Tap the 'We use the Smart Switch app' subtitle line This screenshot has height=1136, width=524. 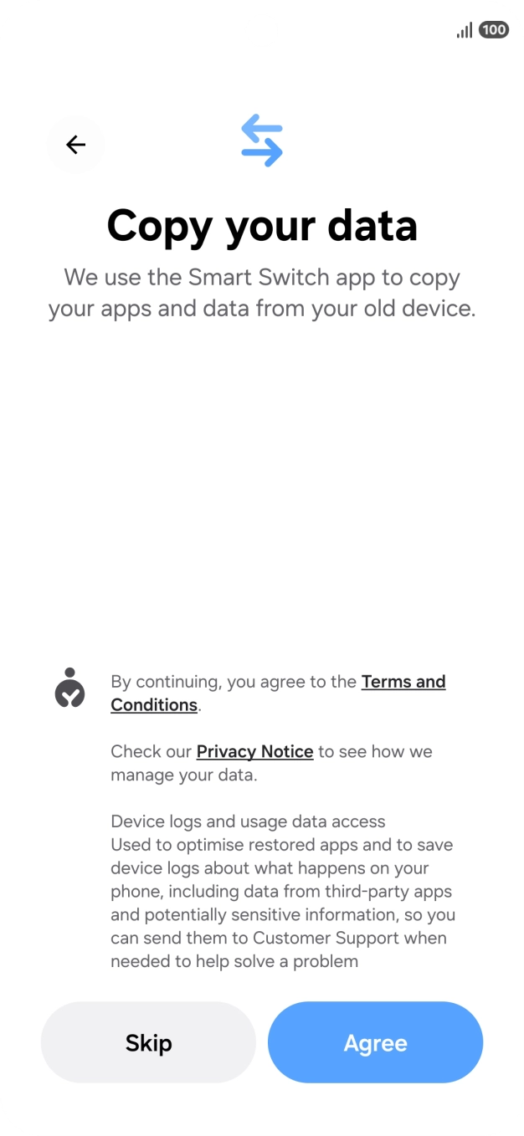pos(262,277)
